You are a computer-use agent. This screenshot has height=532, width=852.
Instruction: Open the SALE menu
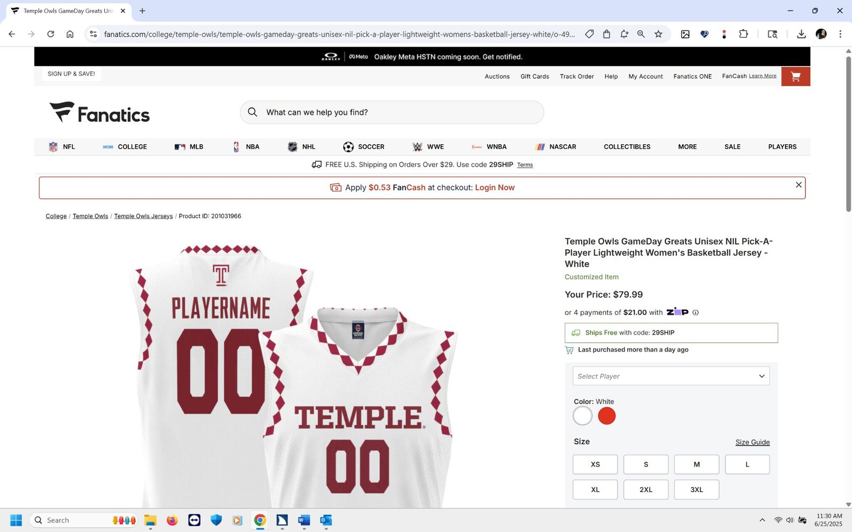(732, 147)
